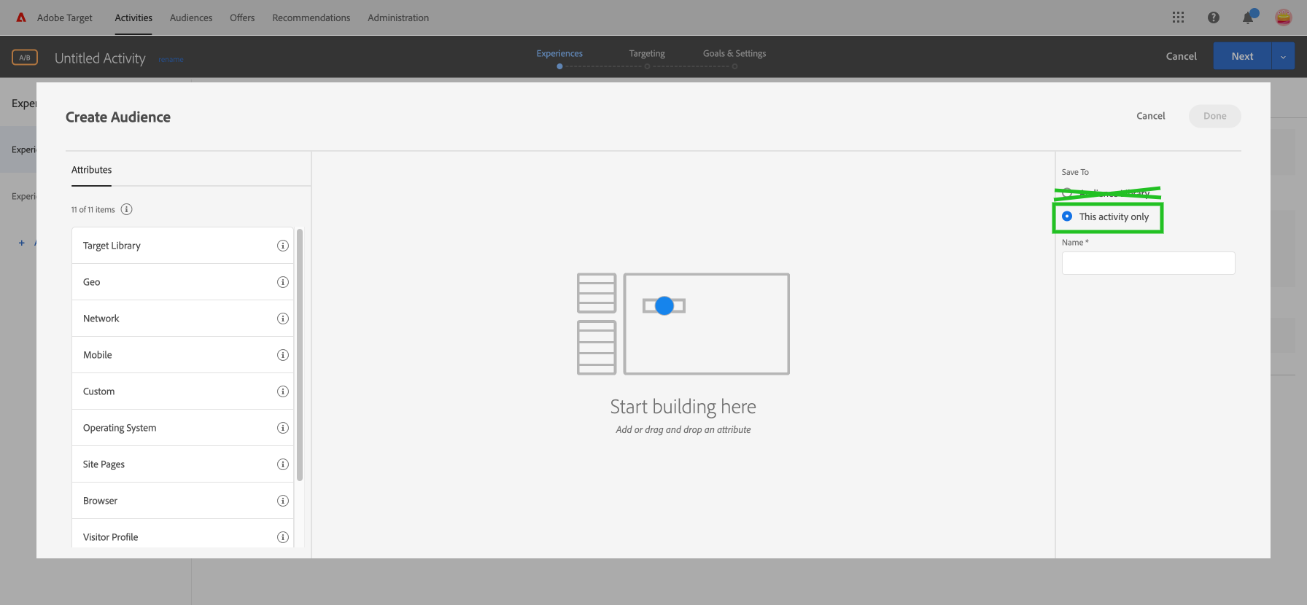Viewport: 1307px width, 605px height.
Task: Select the Geo attribute row
Action: tap(182, 282)
